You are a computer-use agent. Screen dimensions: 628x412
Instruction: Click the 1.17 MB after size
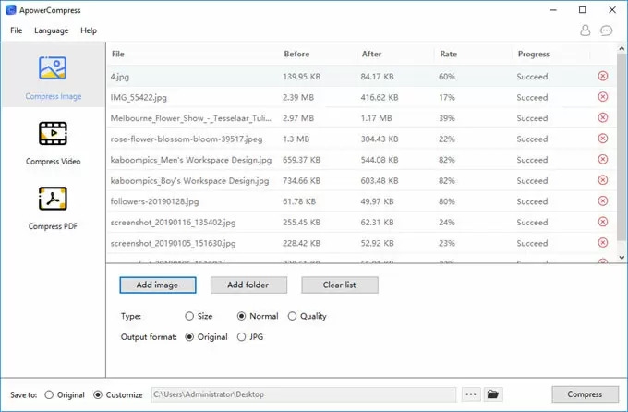click(x=376, y=118)
